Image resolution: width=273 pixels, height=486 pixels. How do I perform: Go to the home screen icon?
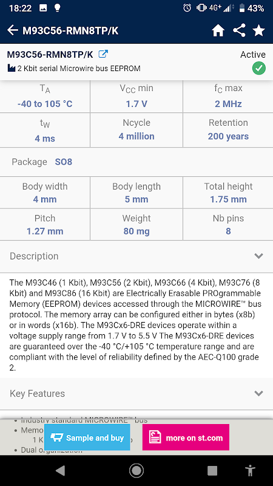[x=218, y=30]
